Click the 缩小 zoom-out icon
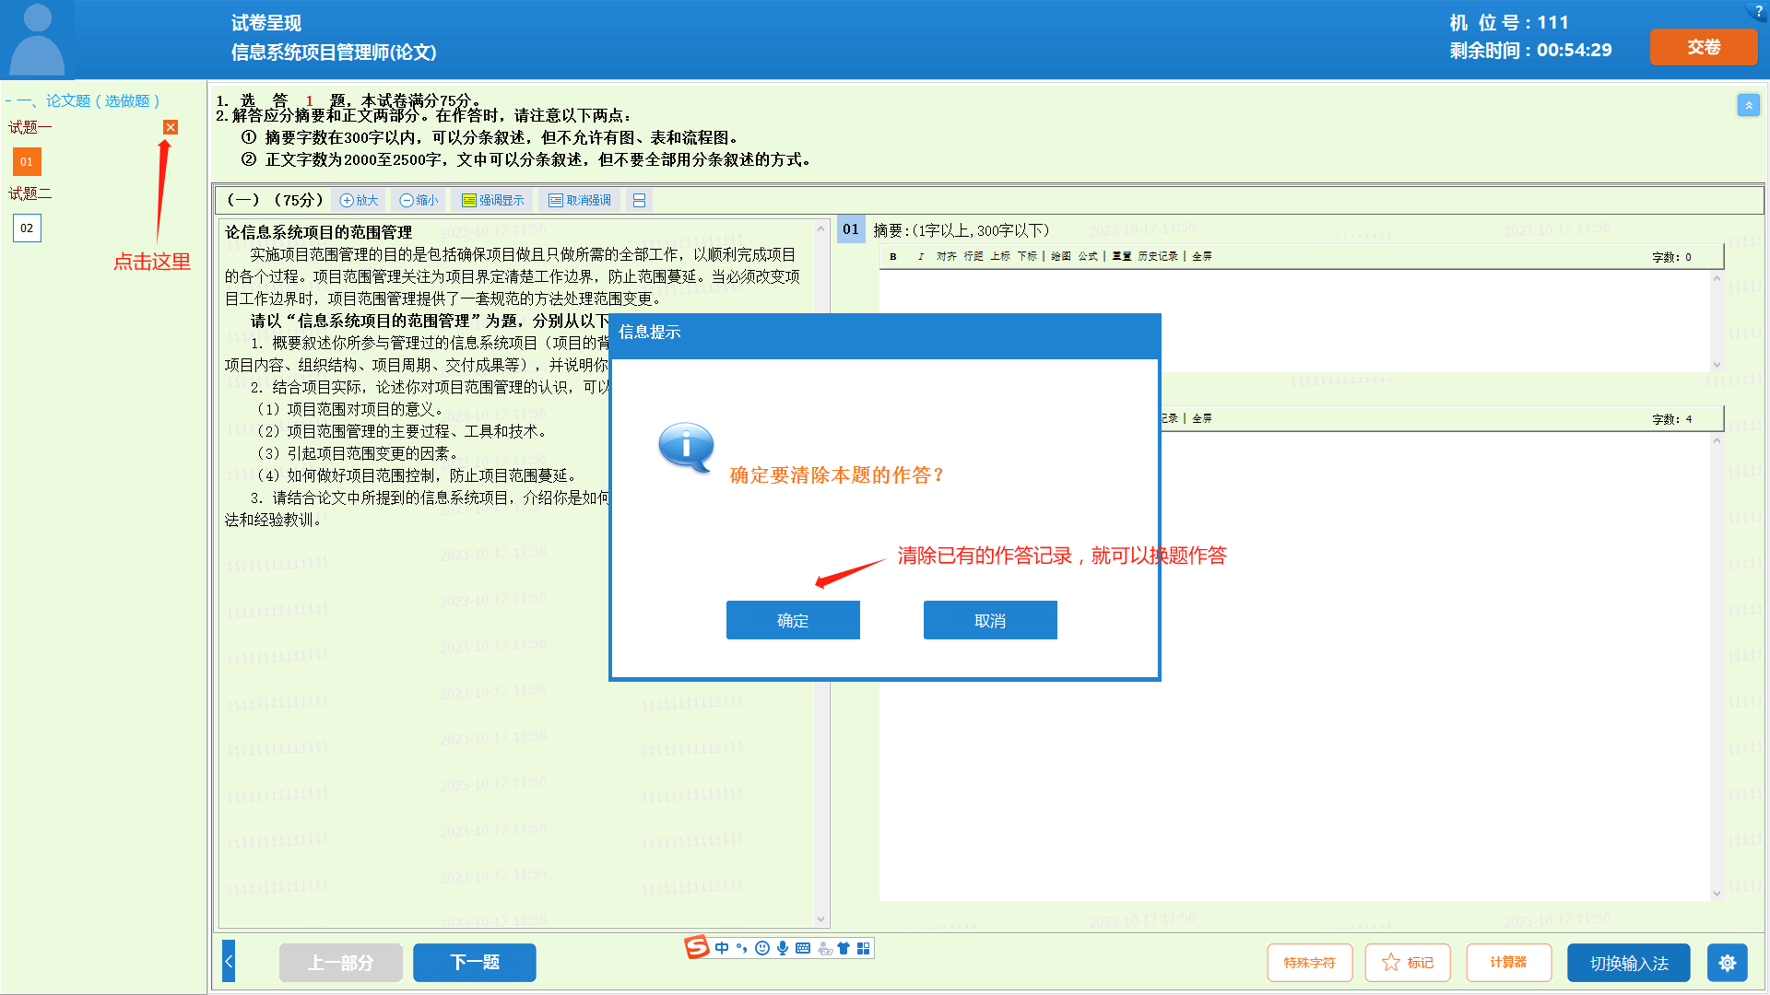 pos(419,200)
